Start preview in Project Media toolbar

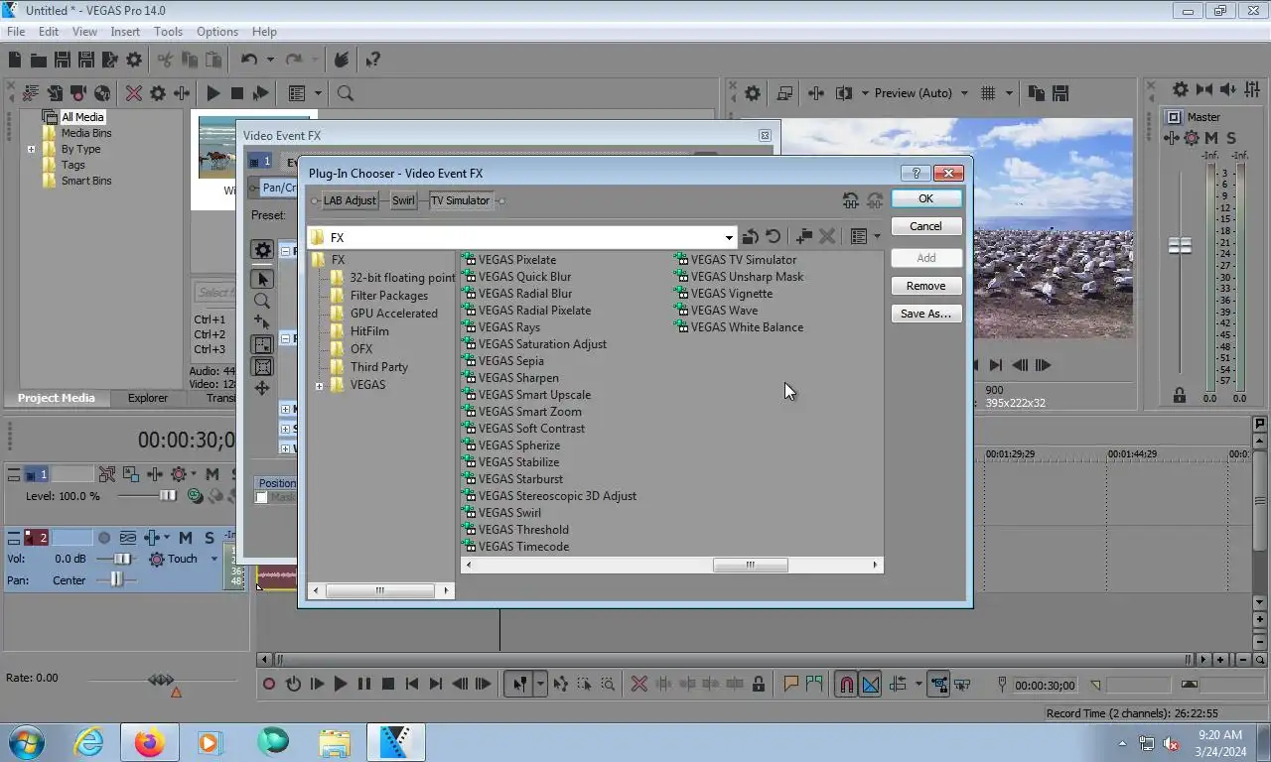coord(212,93)
